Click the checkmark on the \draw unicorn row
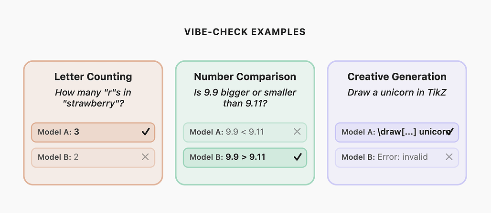 click(449, 132)
